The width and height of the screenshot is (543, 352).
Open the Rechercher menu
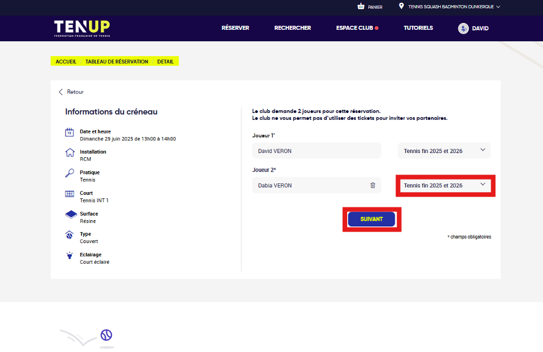(292, 28)
